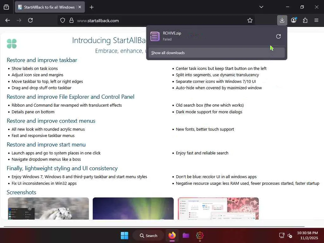Expand the list all tabs chevron

click(x=261, y=7)
